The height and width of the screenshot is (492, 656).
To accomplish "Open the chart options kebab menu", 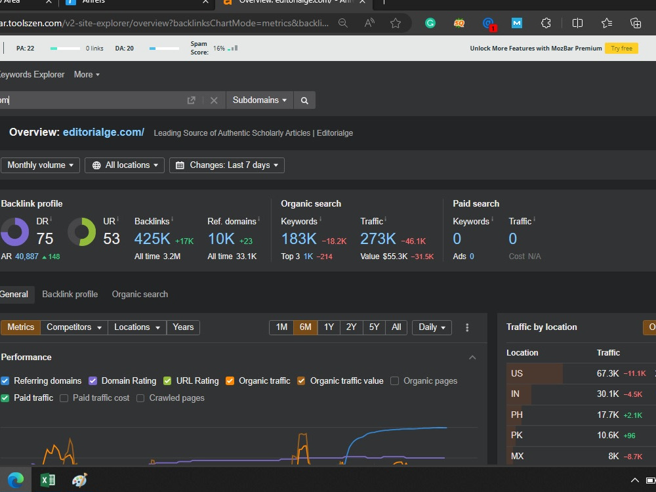I will coord(467,327).
